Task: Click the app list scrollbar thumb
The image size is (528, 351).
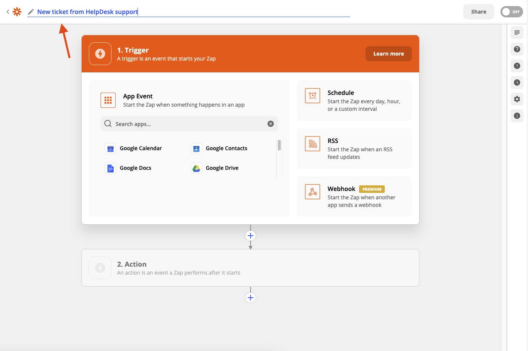Action: [x=279, y=145]
